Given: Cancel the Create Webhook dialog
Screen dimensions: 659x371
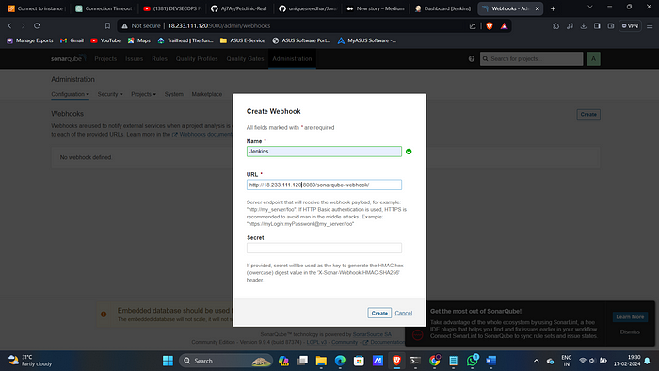Looking at the screenshot, I should coord(404,313).
